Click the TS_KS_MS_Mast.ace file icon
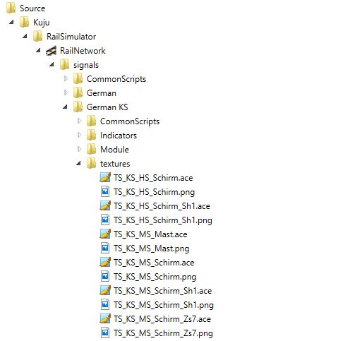The height and width of the screenshot is (341, 350). point(105,234)
